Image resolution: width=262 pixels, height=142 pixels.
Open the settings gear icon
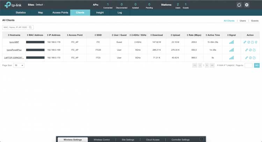pyautogui.click(x=247, y=5)
